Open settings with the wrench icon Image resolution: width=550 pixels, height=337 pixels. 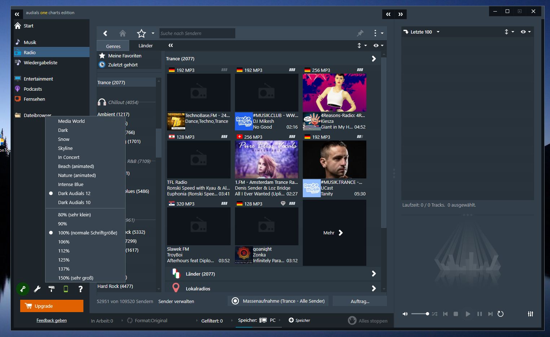point(37,289)
